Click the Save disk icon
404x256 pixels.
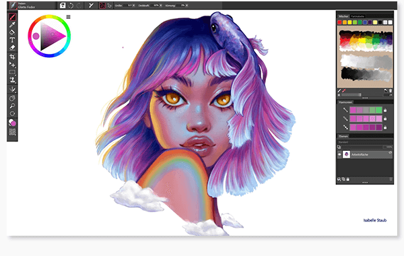pos(63,5)
